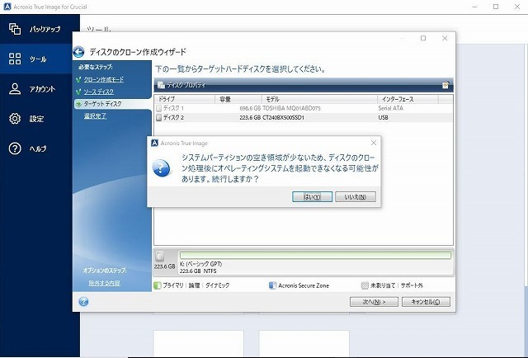This screenshot has width=528, height=358.
Task: Select the ディスク 2 drive icon
Action: pyautogui.click(x=159, y=117)
